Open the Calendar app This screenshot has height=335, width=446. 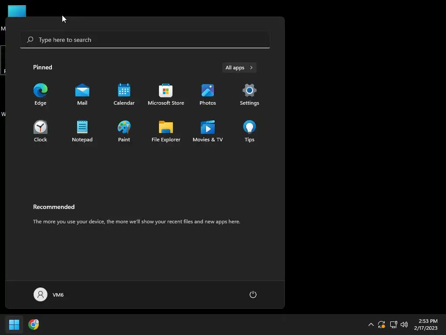pos(124,95)
